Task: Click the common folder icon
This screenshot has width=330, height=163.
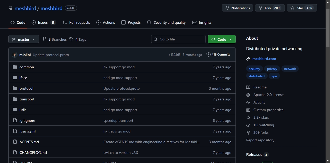Action: (15, 67)
